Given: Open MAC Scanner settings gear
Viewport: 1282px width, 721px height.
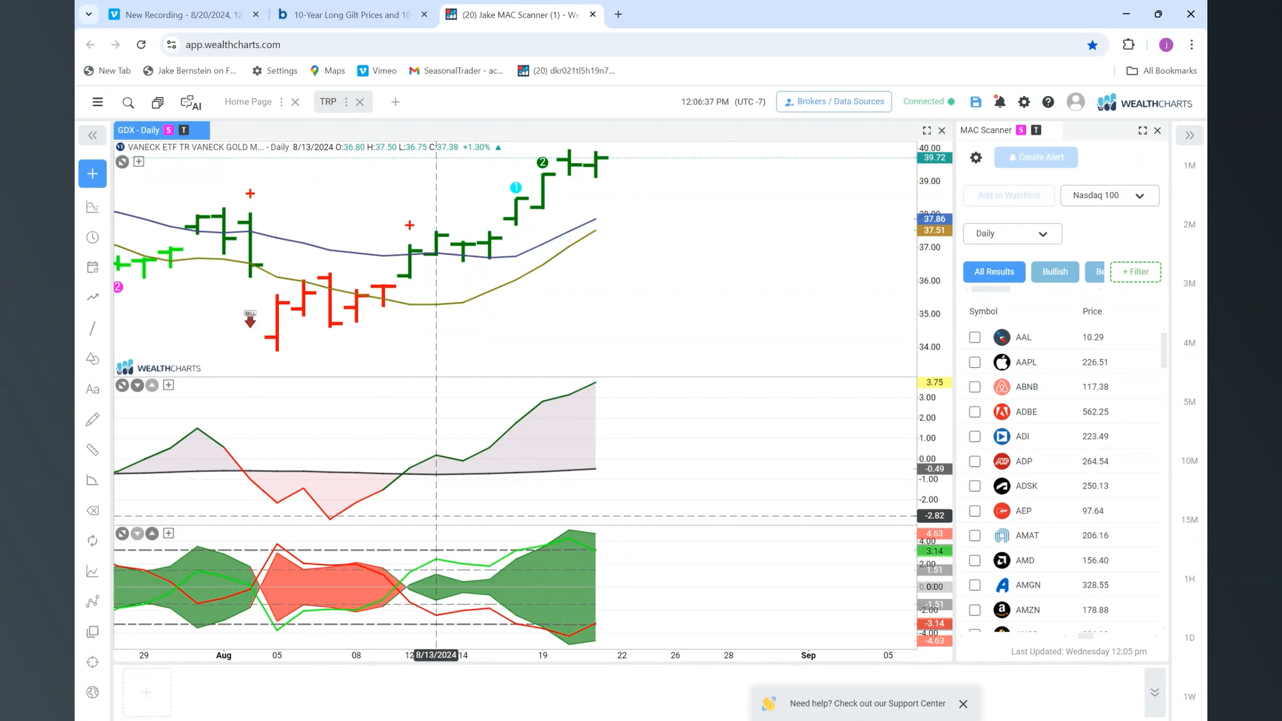Looking at the screenshot, I should 976,158.
